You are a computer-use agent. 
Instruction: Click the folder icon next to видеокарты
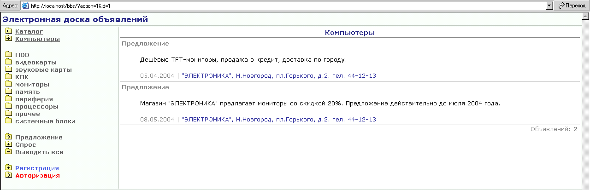(x=8, y=62)
